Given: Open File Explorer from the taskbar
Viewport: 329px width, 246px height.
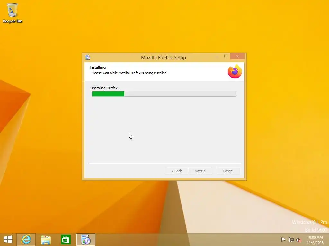Looking at the screenshot, I should (x=46, y=240).
